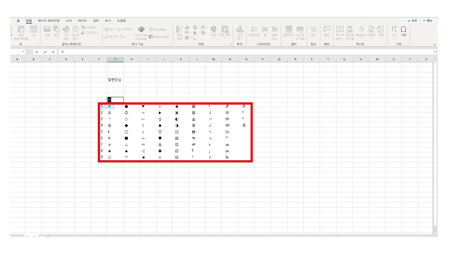Insert 승패(W) sparkline
The width and height of the screenshot is (457, 257).
[x=275, y=33]
